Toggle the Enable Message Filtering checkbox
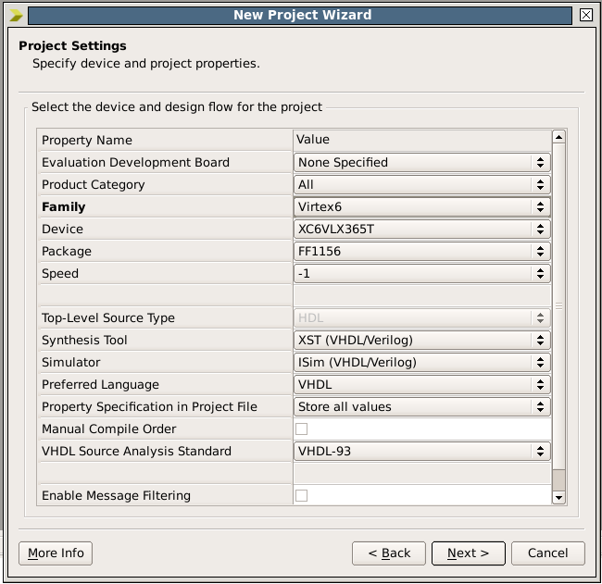The image size is (602, 584). [x=301, y=496]
